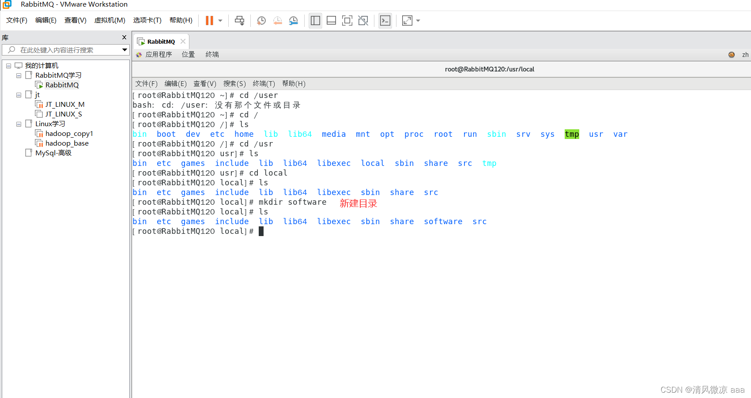Revert VM to previous snapshot icon
Image resolution: width=751 pixels, height=398 pixels.
tap(278, 21)
